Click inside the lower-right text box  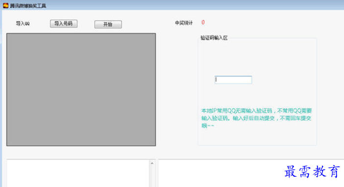point(251,173)
